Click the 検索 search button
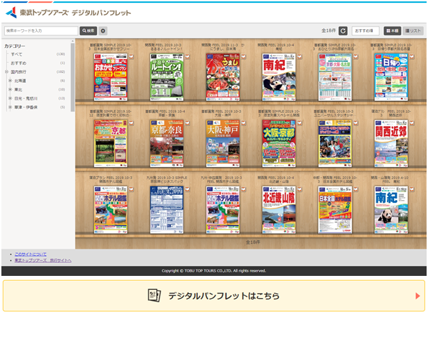The width and height of the screenshot is (428, 356). coord(88,31)
